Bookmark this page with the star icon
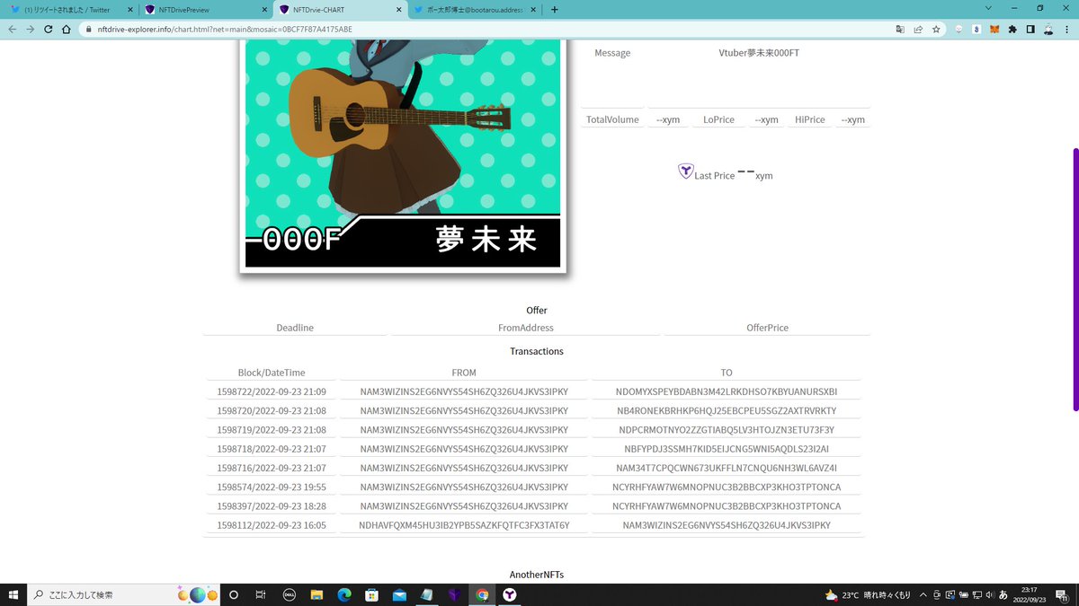The width and height of the screenshot is (1079, 606). (936, 29)
